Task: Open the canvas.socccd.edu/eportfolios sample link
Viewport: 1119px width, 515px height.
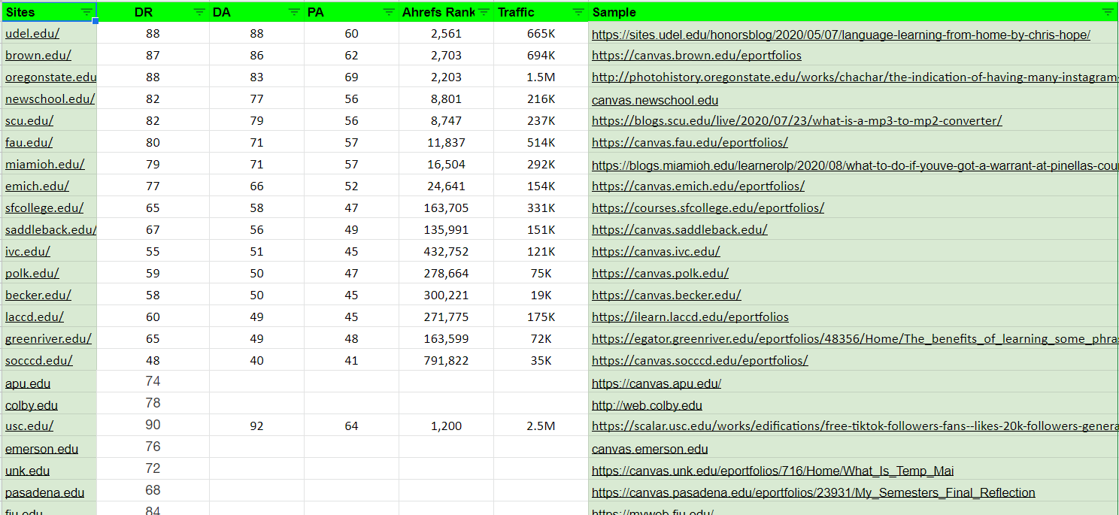Action: pyautogui.click(x=700, y=361)
